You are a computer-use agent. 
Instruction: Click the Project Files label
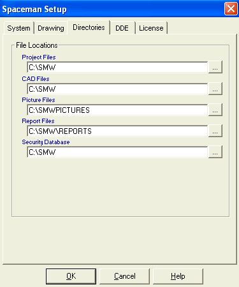39,57
